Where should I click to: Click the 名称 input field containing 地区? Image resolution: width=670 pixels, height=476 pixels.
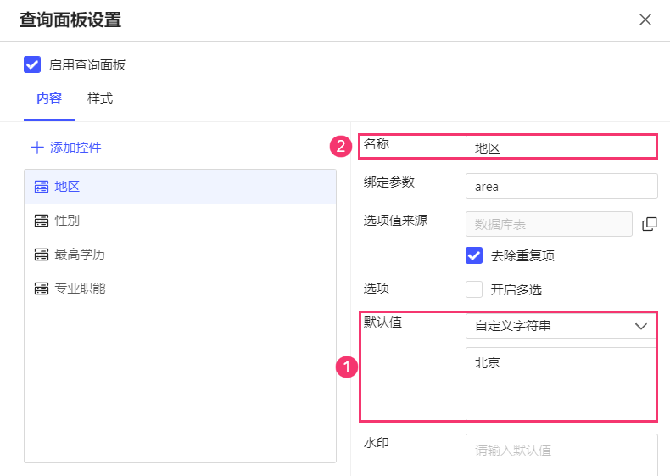click(x=560, y=148)
